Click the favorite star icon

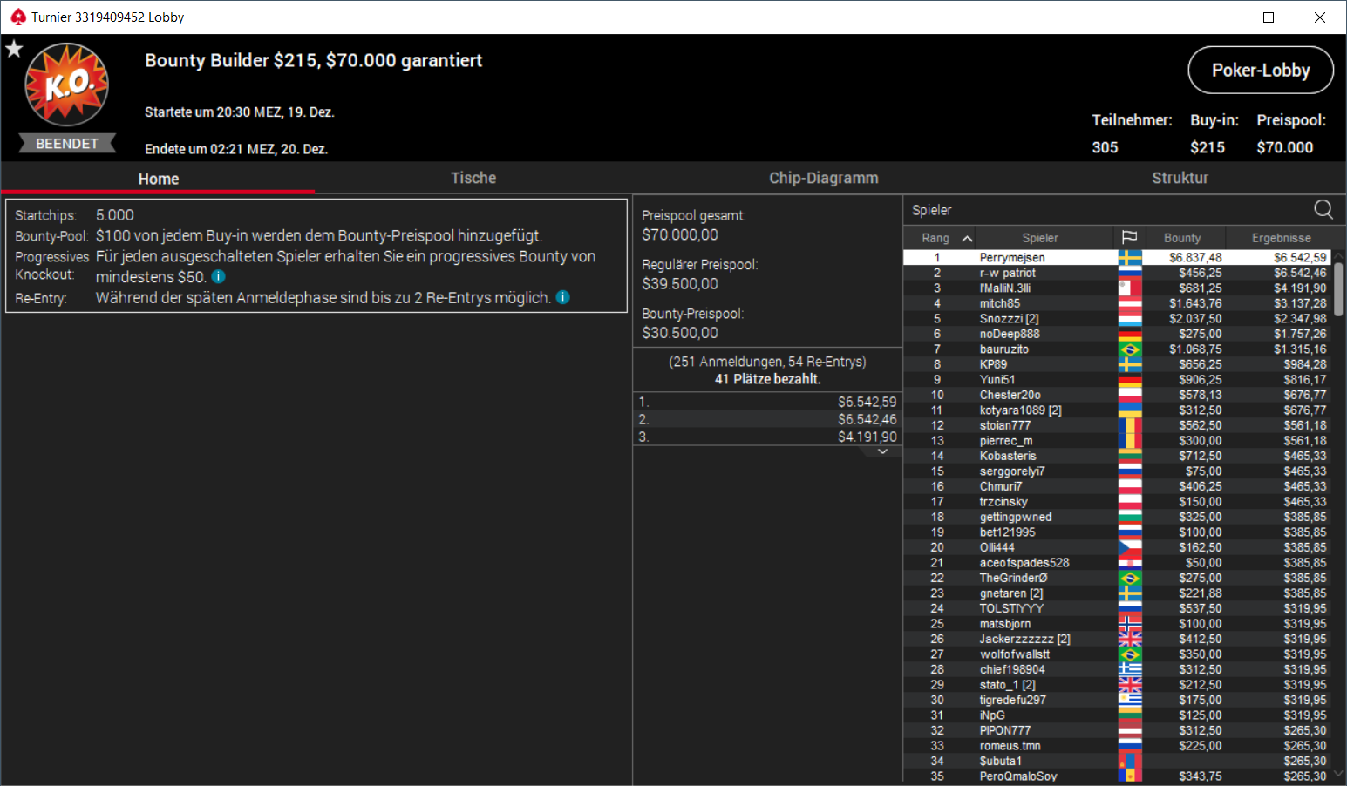click(x=14, y=49)
